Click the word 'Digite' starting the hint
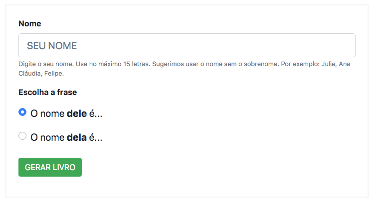This screenshot has width=374, height=205. [27, 65]
